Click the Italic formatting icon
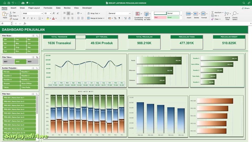This screenshot has height=142, width=252. click(28, 18)
